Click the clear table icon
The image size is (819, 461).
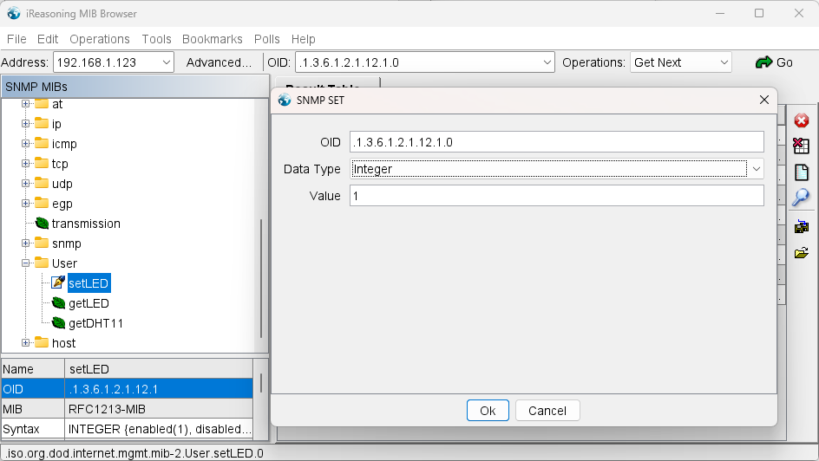801,146
